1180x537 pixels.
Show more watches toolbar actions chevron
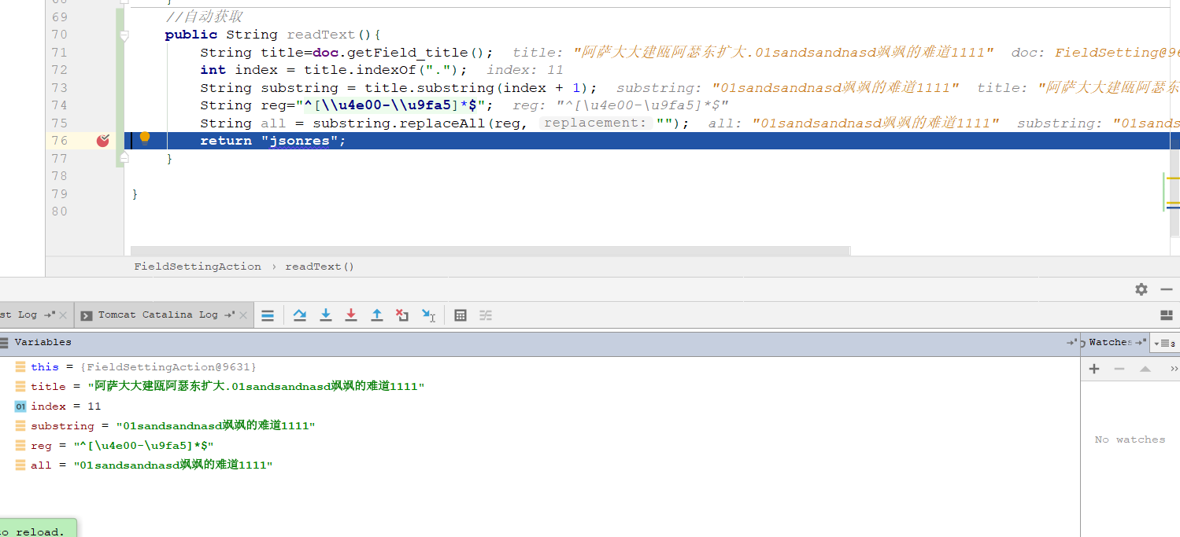pyautogui.click(x=1174, y=369)
